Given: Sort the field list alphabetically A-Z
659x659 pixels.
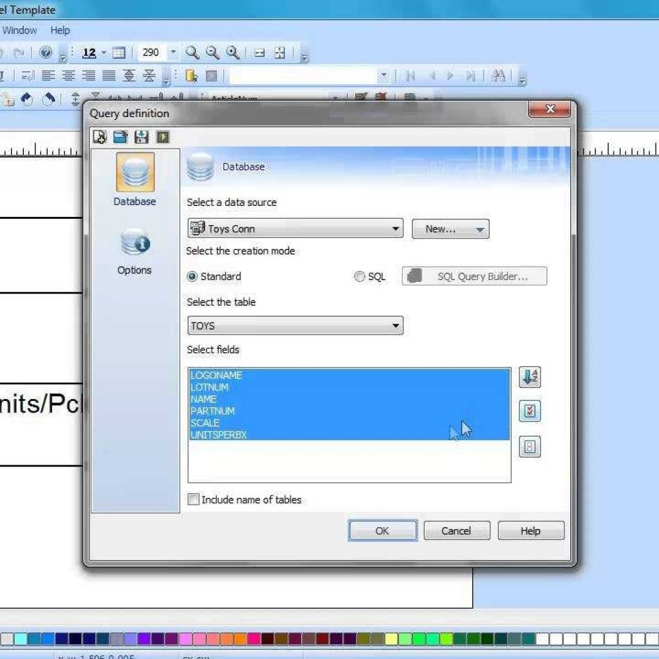Looking at the screenshot, I should coord(529,378).
